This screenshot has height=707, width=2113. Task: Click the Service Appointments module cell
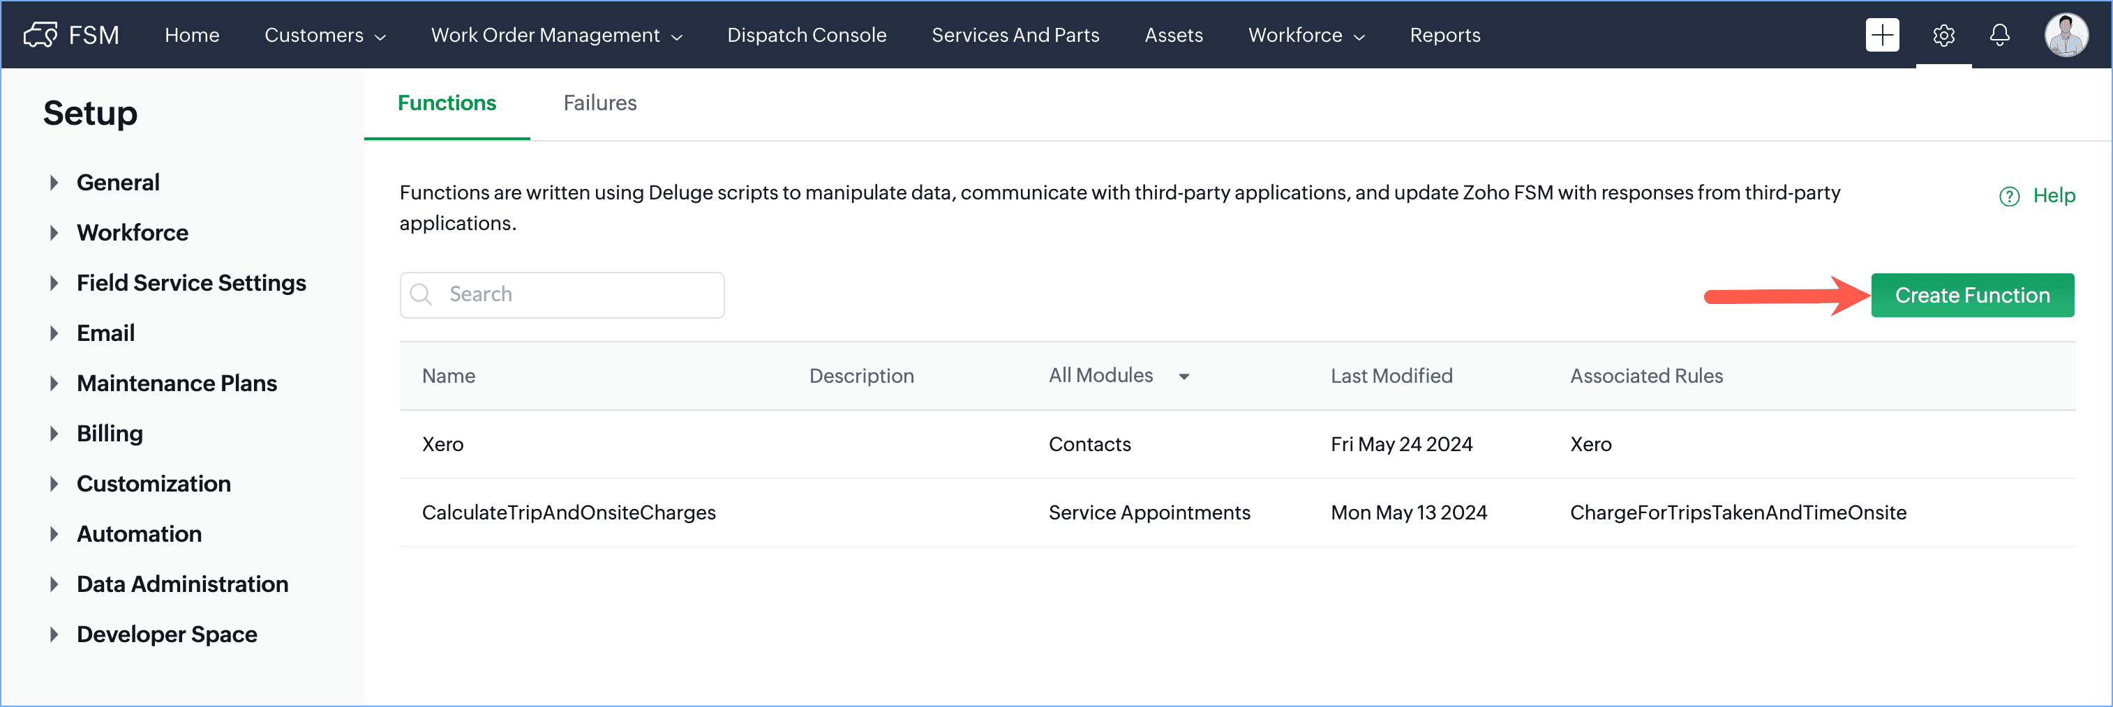1149,513
